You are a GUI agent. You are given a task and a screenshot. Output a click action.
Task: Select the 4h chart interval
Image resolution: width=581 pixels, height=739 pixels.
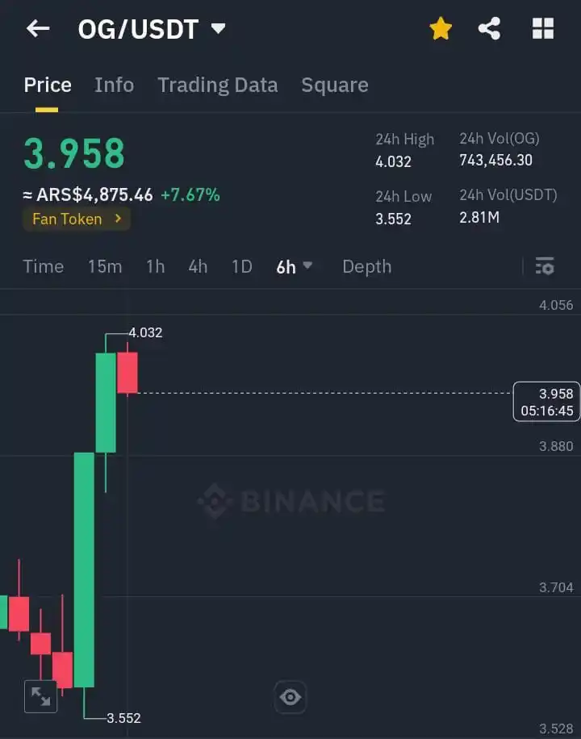coord(198,267)
